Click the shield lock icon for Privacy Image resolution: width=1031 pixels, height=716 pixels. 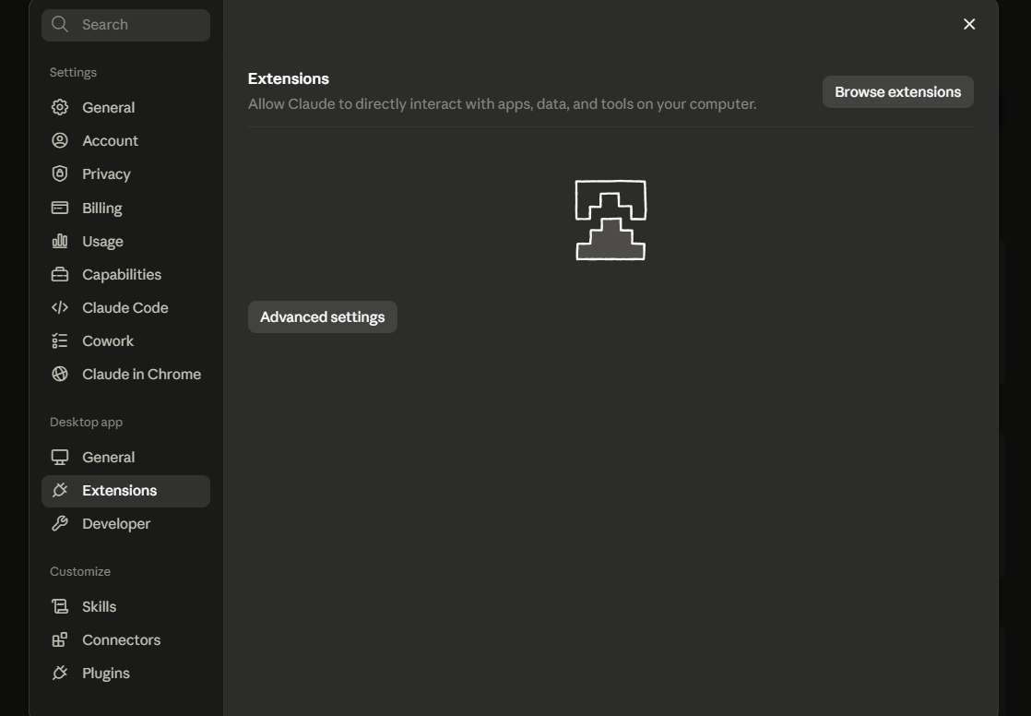(x=60, y=173)
